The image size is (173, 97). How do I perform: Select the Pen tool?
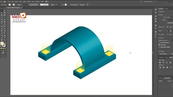pos(2,15)
